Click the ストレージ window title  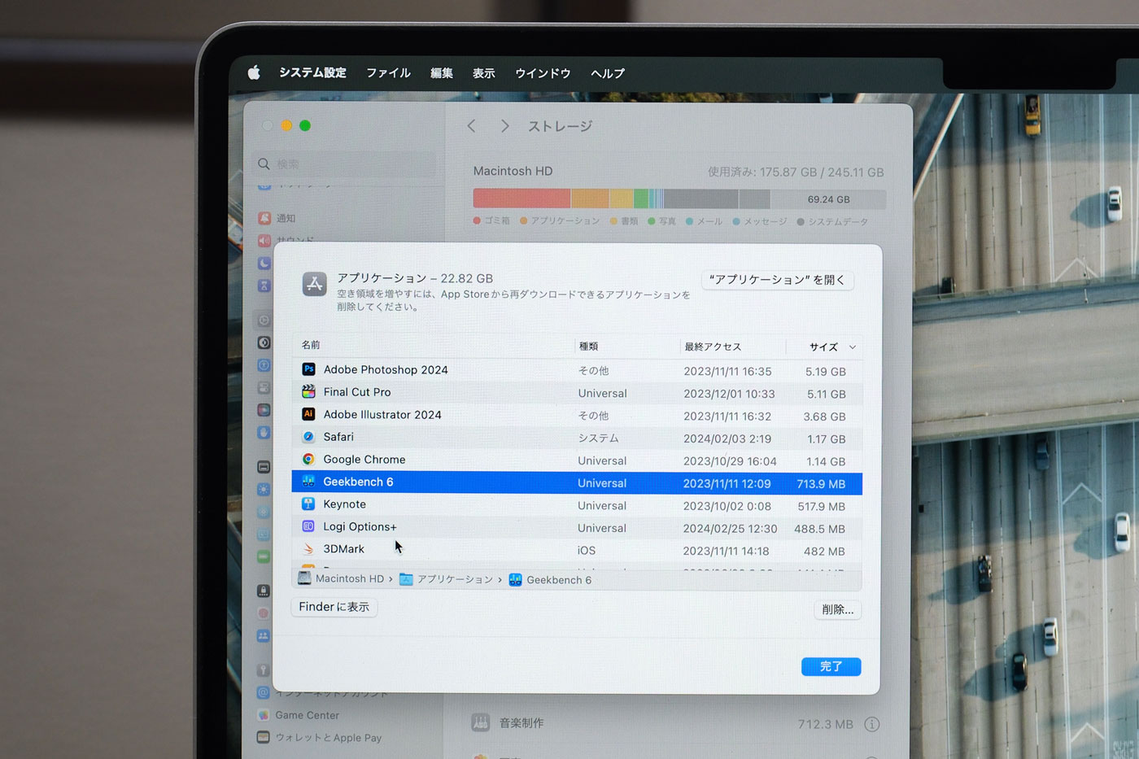560,126
